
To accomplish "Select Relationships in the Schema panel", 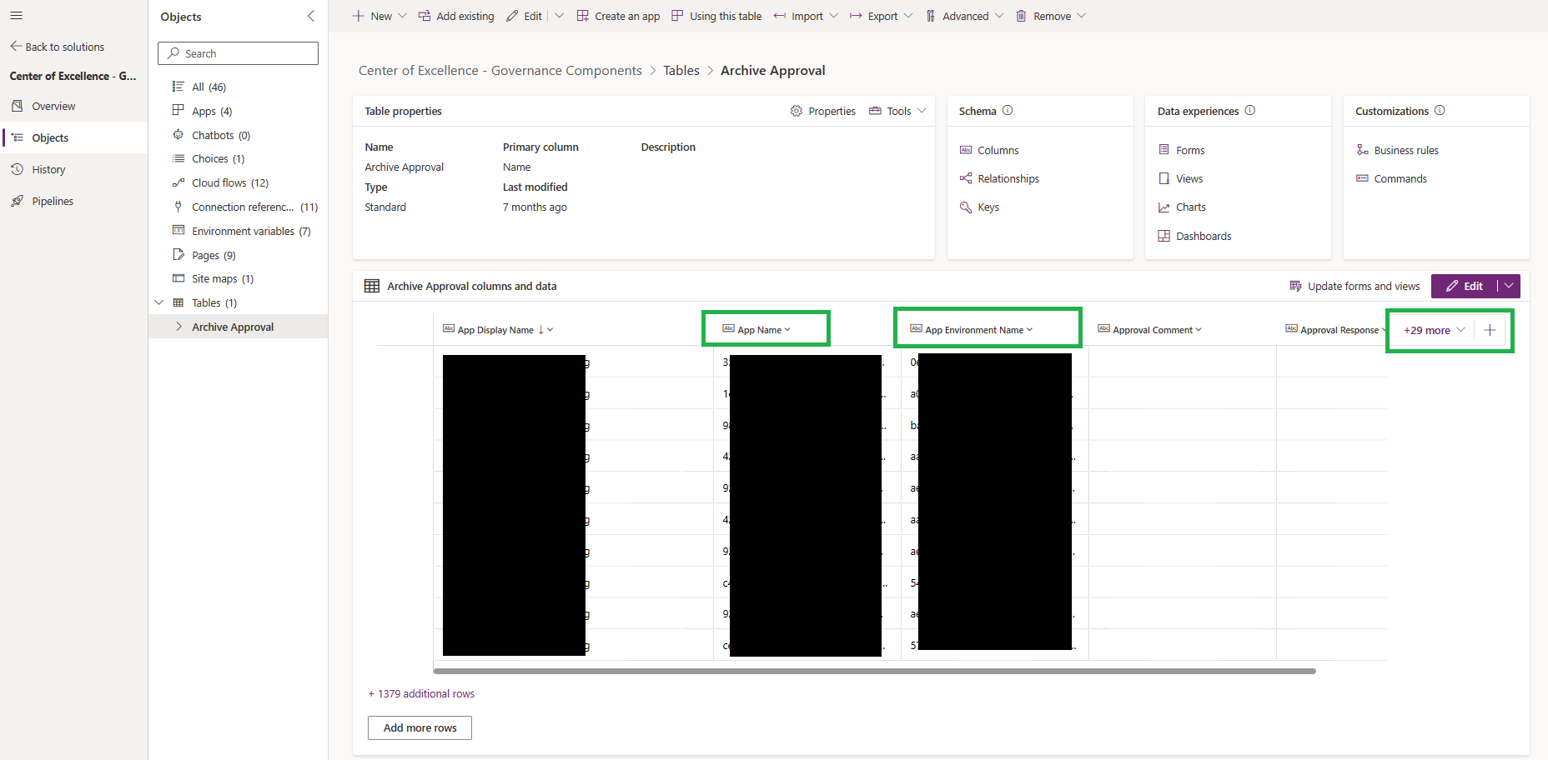I will 1008,178.
